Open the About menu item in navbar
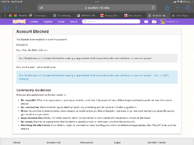 pyautogui.click(x=74, y=22)
